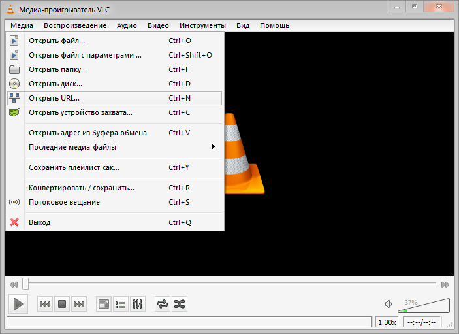Open the Видео menu
The width and height of the screenshot is (459, 334).
[x=158, y=25]
